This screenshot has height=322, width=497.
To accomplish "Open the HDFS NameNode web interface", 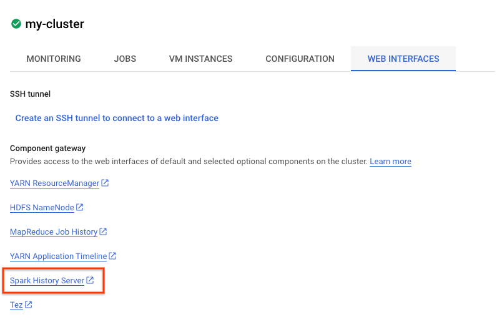I will tap(42, 207).
